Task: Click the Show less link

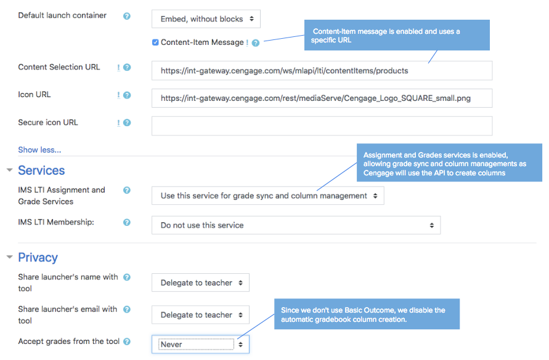Action: 39,150
